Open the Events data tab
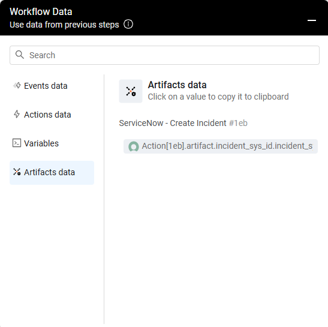 (52, 86)
